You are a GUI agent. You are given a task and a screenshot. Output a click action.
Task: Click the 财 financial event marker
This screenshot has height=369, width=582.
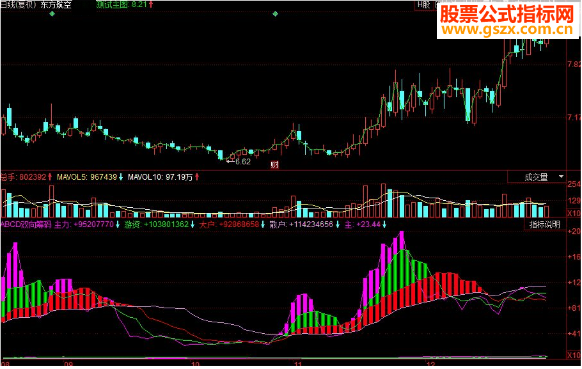coord(274,165)
